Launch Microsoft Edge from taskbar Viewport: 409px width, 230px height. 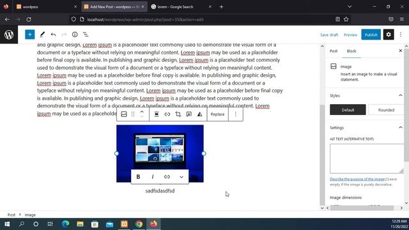click(x=65, y=224)
